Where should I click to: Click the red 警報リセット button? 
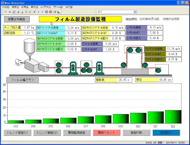107,132
